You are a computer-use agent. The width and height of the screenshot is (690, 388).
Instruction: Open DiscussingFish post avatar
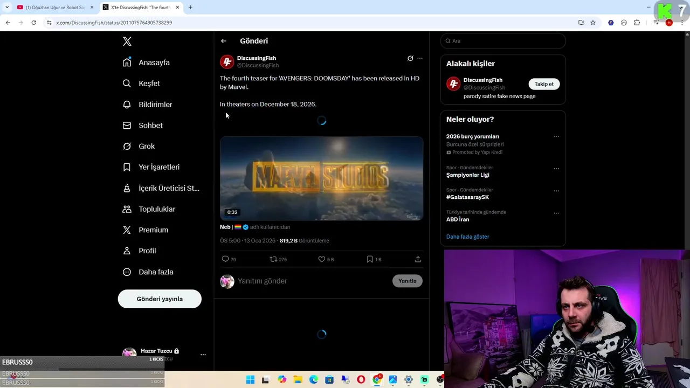[227, 62]
